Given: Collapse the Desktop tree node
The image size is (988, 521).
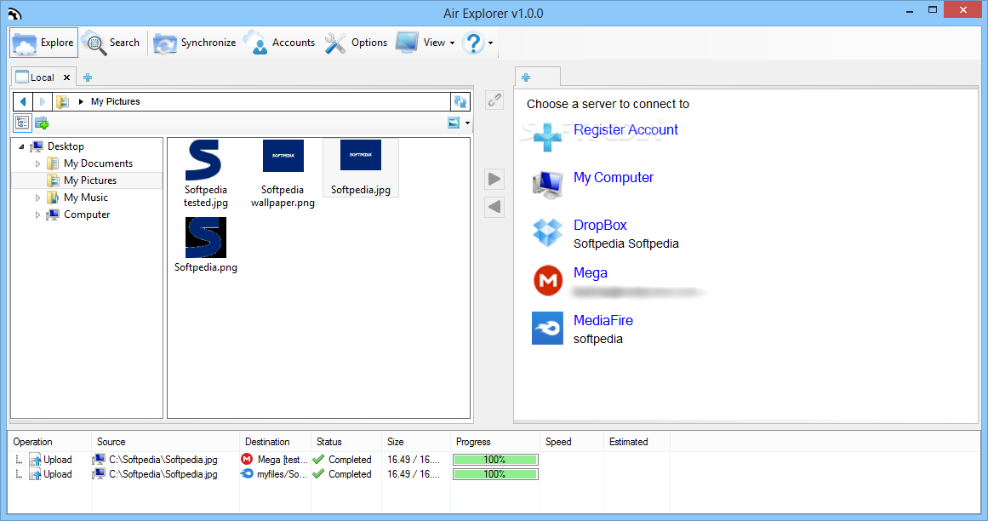Looking at the screenshot, I should click(21, 146).
